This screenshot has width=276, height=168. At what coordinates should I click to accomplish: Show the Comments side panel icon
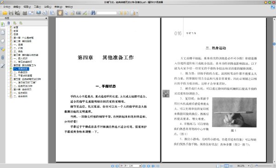pos(3,49)
